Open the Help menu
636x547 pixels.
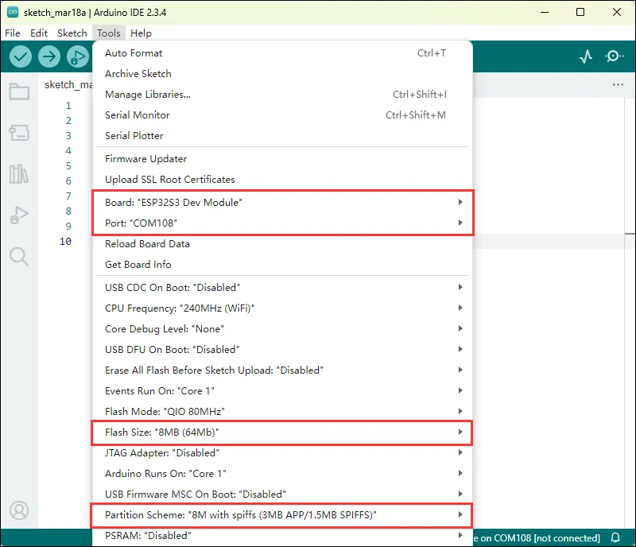tap(141, 33)
